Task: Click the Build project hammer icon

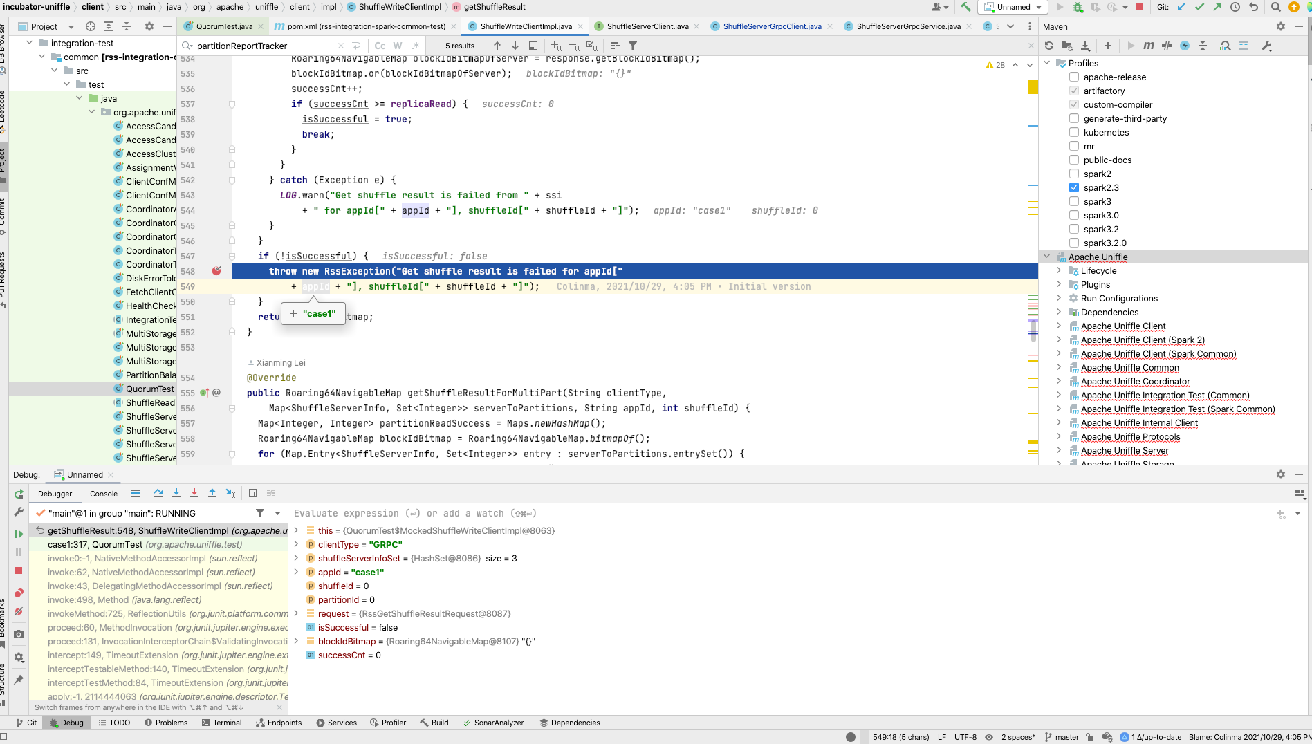Action: 965,7
